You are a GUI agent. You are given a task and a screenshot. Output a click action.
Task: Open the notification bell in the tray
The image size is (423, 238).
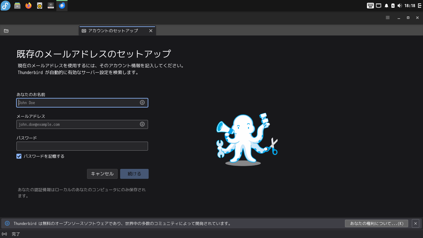click(386, 6)
